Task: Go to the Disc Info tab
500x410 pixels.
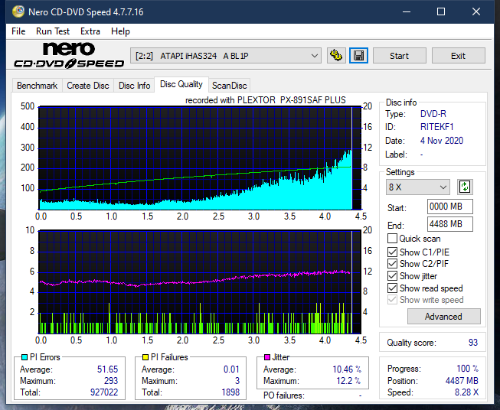Action: coord(134,86)
